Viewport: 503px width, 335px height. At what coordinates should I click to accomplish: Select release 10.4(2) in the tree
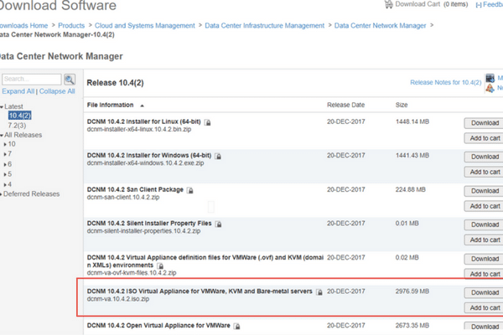(x=20, y=116)
